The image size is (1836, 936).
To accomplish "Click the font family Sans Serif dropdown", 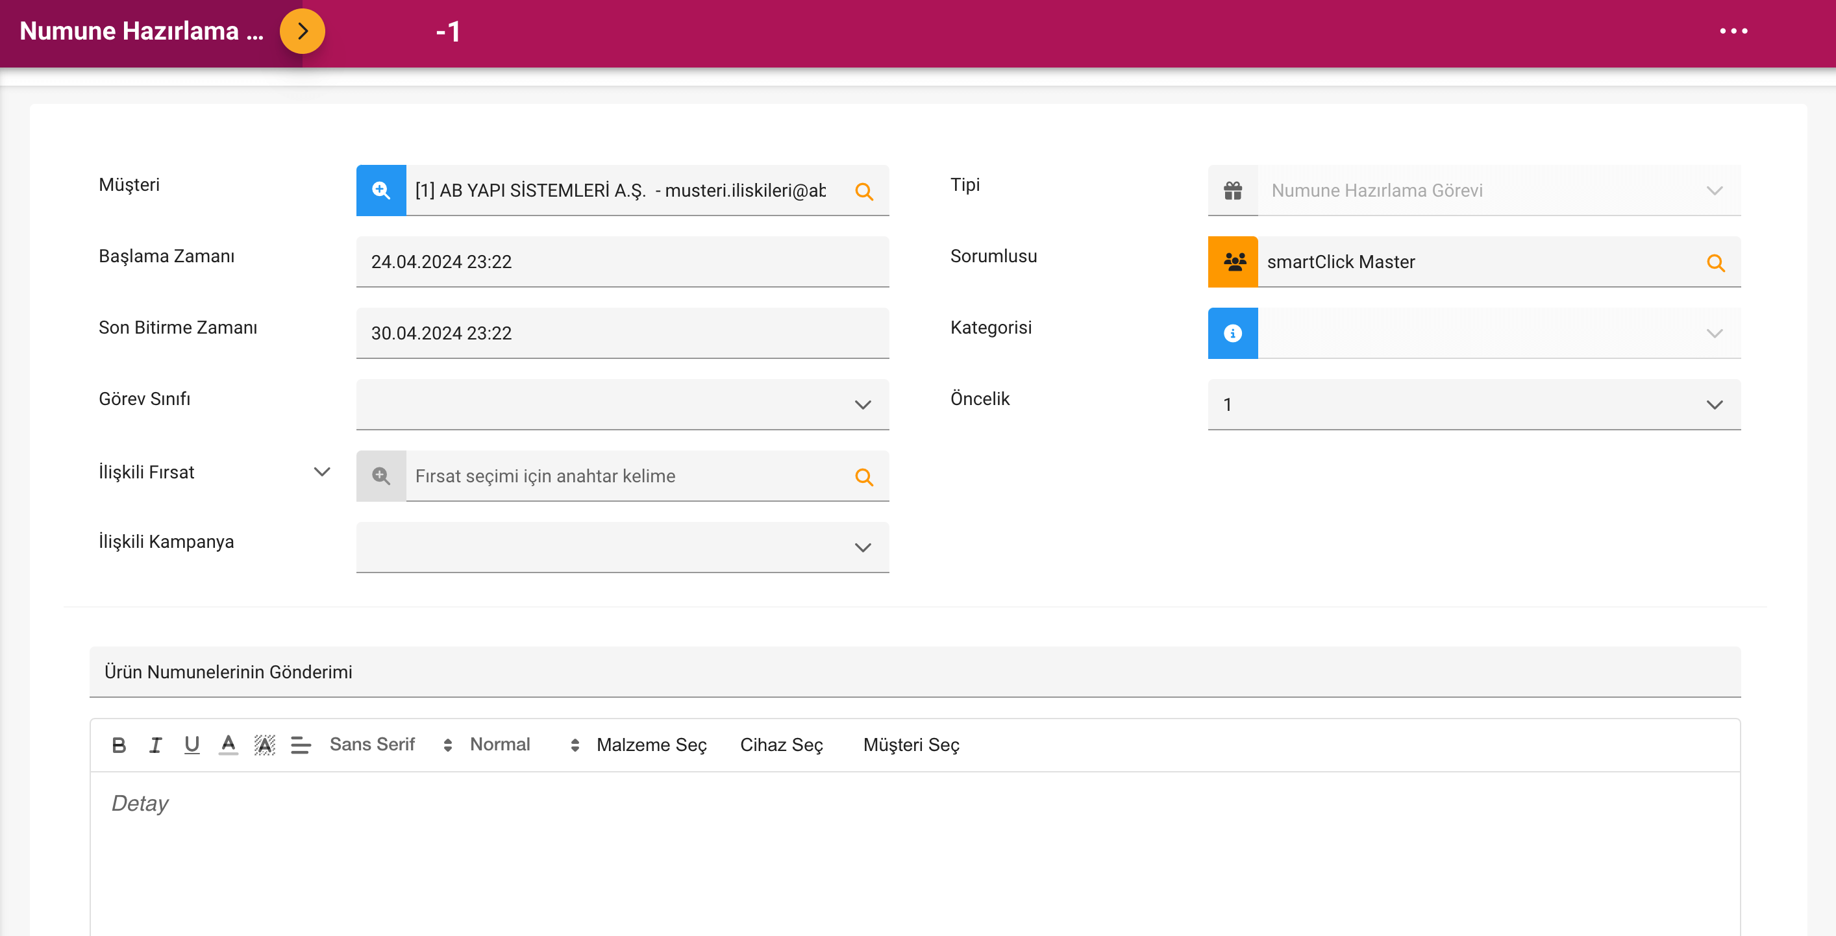I will (x=389, y=745).
